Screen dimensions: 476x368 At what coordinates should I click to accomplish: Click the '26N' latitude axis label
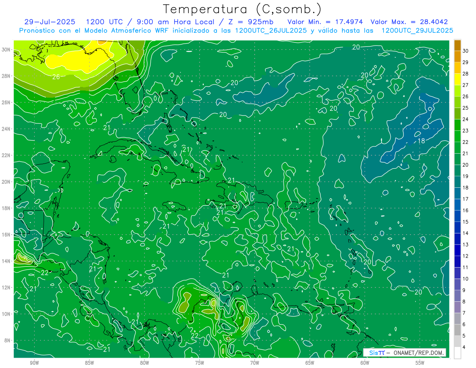click(6, 102)
